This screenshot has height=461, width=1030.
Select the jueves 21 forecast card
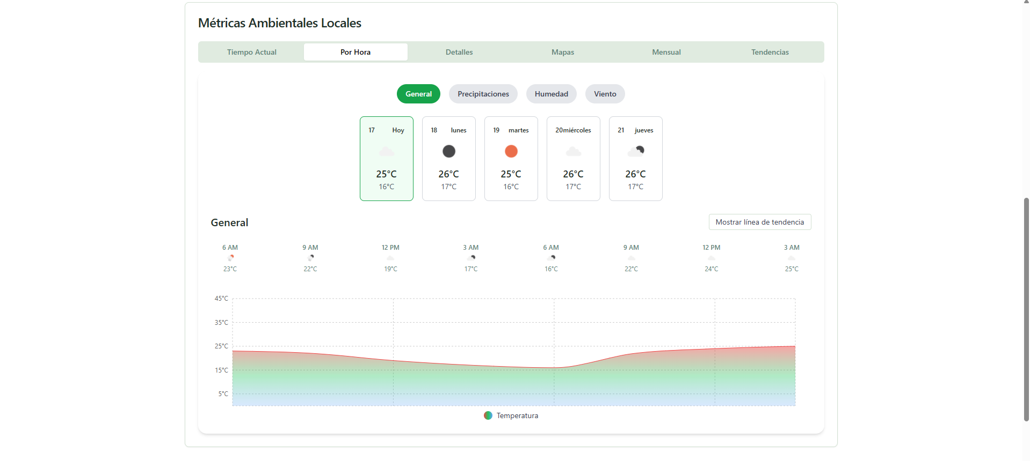pyautogui.click(x=635, y=159)
